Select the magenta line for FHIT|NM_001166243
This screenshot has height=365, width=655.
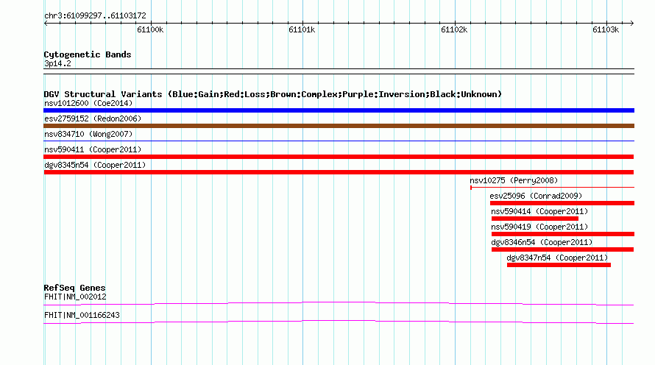click(x=339, y=322)
